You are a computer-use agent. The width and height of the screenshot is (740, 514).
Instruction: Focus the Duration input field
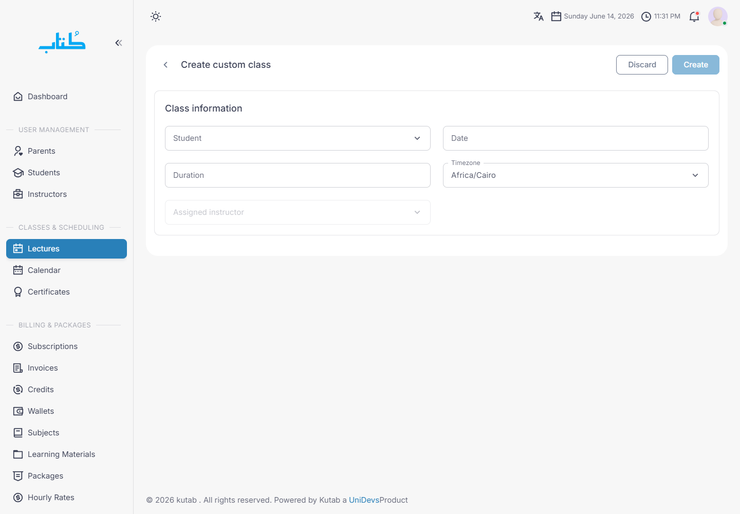point(298,175)
